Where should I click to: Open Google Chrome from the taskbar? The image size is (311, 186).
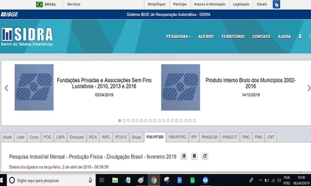point(154,180)
